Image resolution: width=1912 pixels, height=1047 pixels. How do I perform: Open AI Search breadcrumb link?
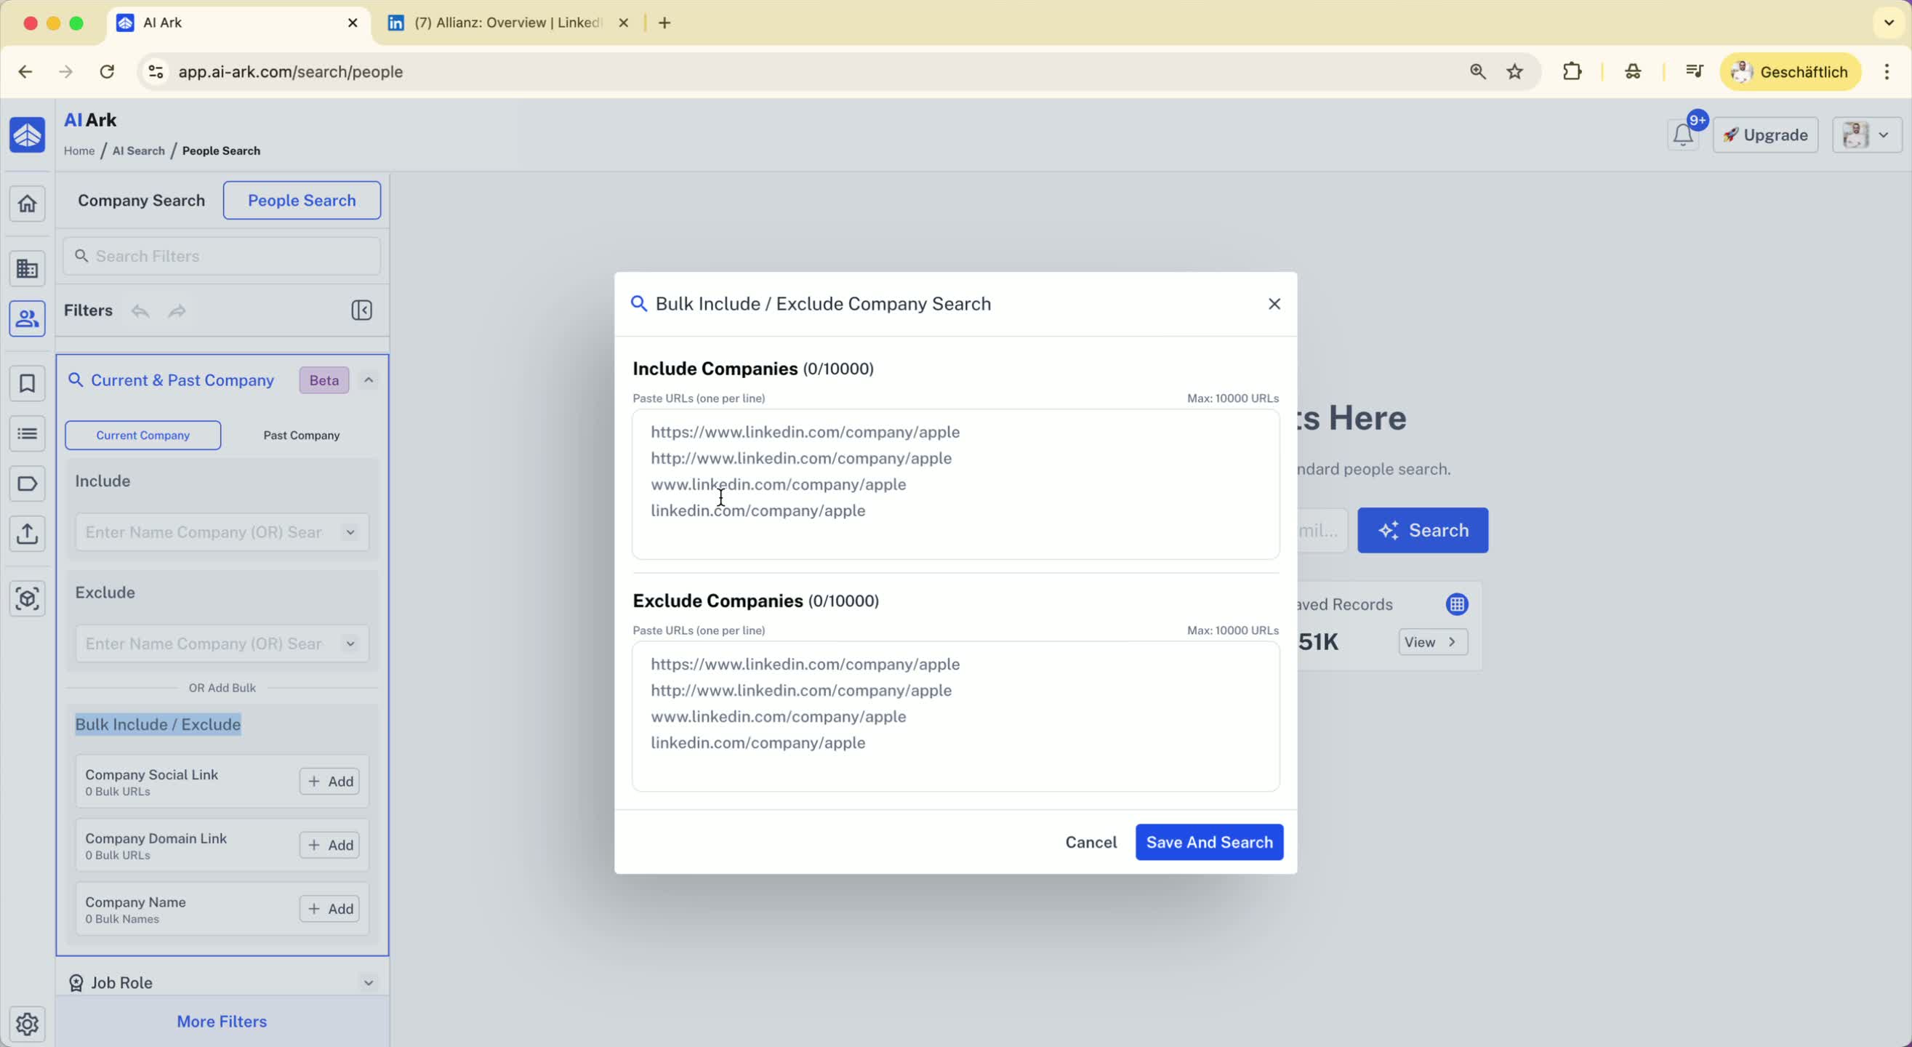138,151
